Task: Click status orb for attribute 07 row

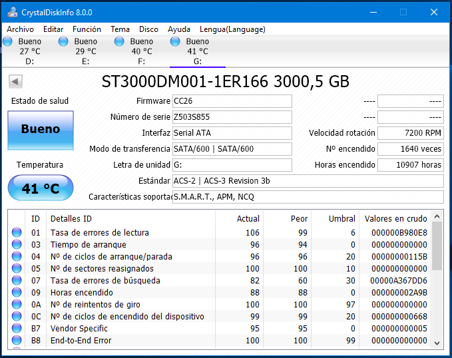Action: 17,280
